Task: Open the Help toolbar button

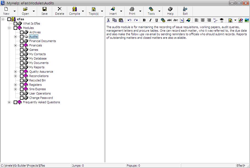Action: point(170,11)
